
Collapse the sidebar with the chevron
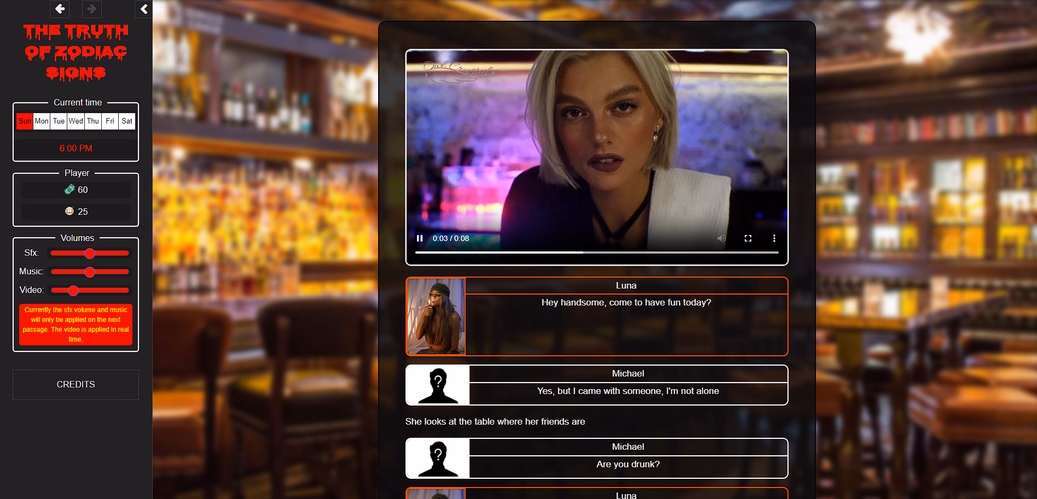pyautogui.click(x=143, y=9)
